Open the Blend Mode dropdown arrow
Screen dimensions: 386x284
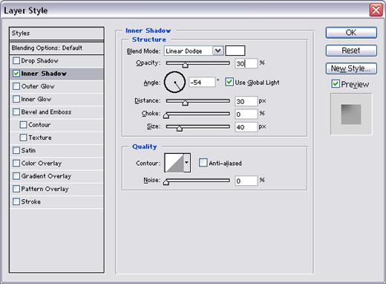(x=218, y=51)
